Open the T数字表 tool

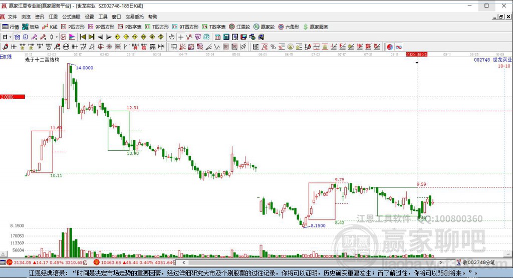coord(213,27)
